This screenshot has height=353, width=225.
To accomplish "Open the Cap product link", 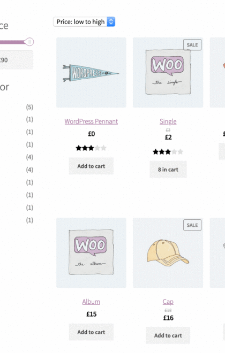I will pos(168,302).
